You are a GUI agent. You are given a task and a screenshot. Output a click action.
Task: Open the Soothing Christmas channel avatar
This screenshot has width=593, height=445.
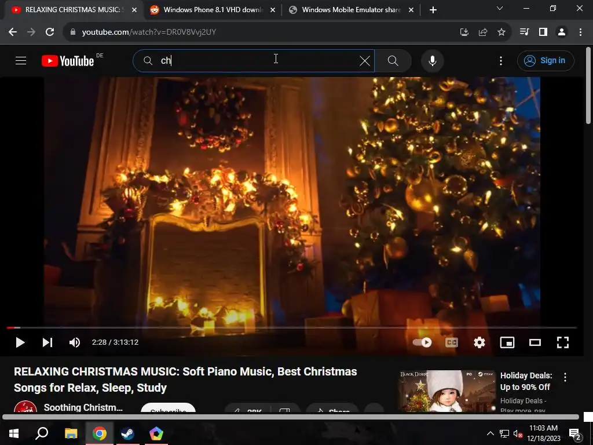tap(25, 406)
